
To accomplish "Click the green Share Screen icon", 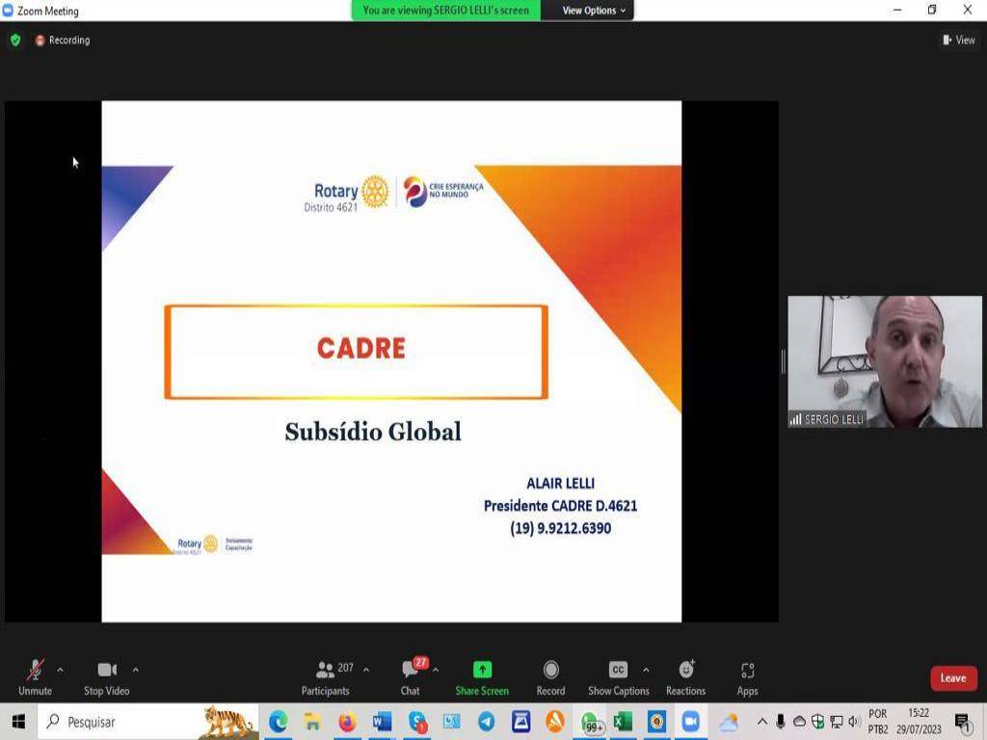I will tap(482, 670).
